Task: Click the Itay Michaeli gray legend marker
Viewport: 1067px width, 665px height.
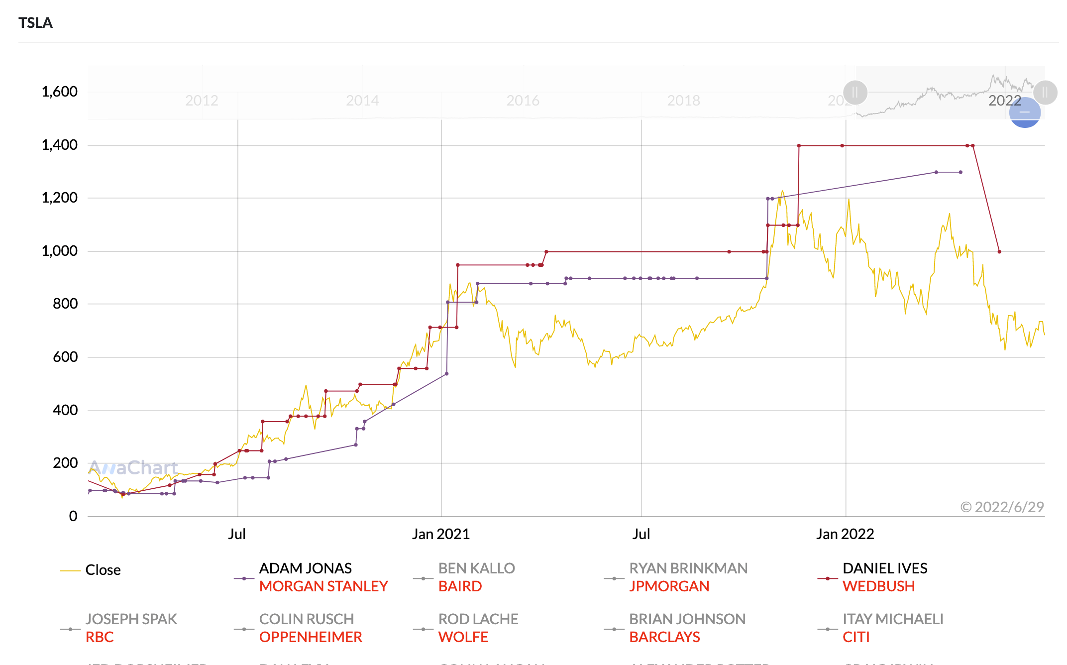Action: [x=828, y=629]
